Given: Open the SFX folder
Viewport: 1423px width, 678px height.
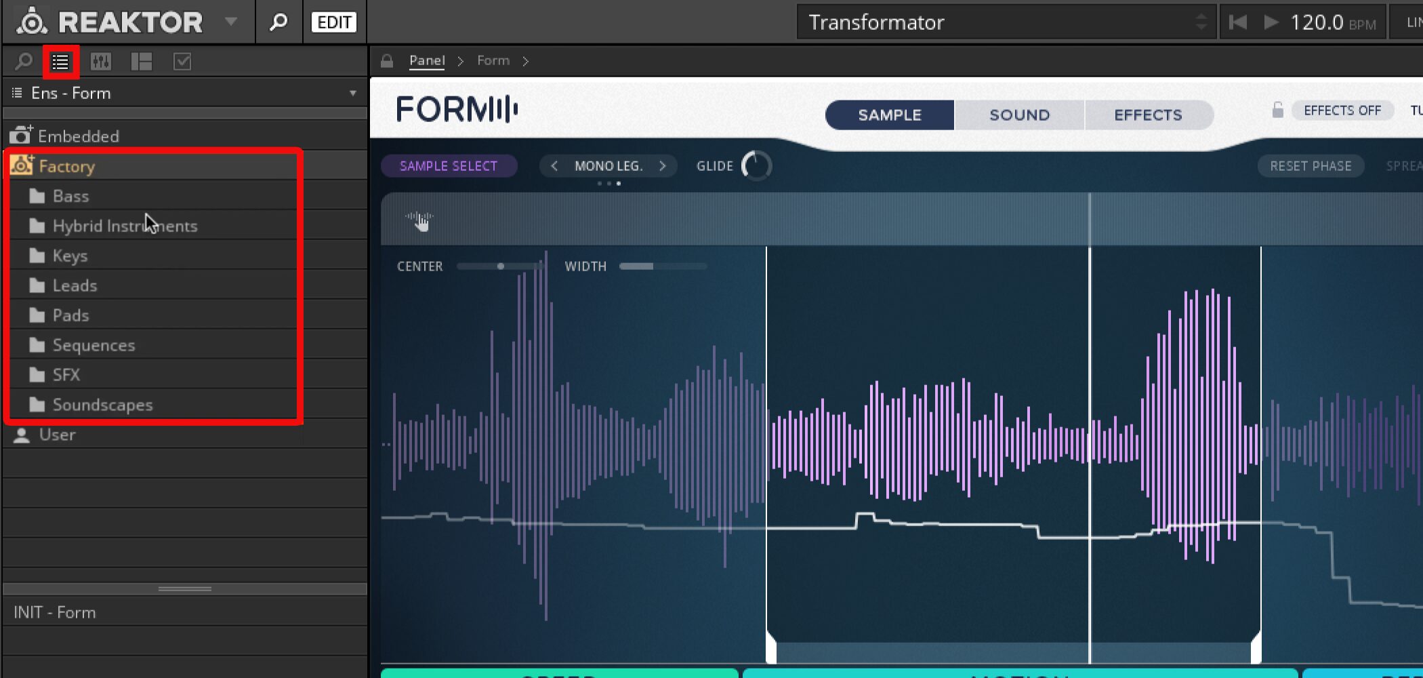Looking at the screenshot, I should [x=185, y=375].
